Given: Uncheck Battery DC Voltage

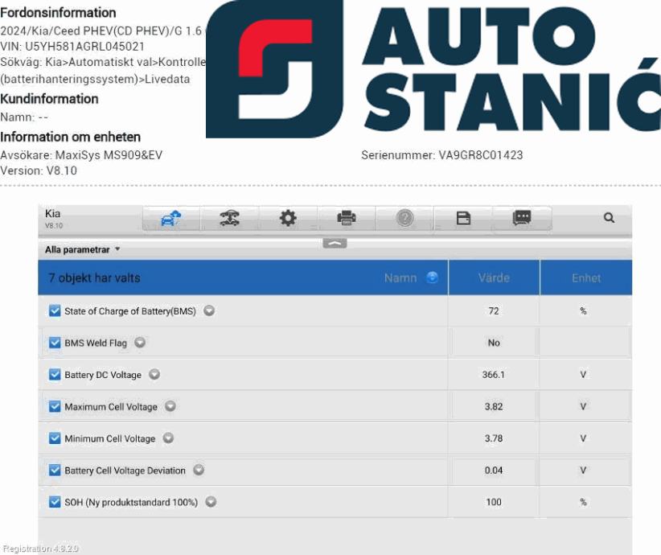Looking at the screenshot, I should tap(55, 375).
